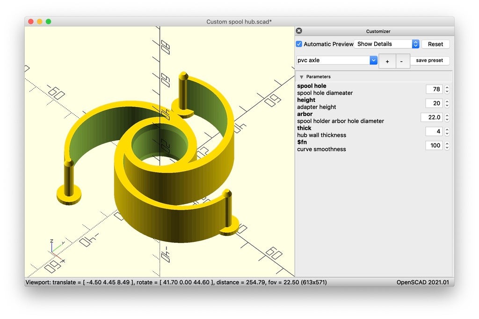This screenshot has width=479, height=319.
Task: Adjust the adapter height stepper arrows
Action: pyautogui.click(x=447, y=103)
